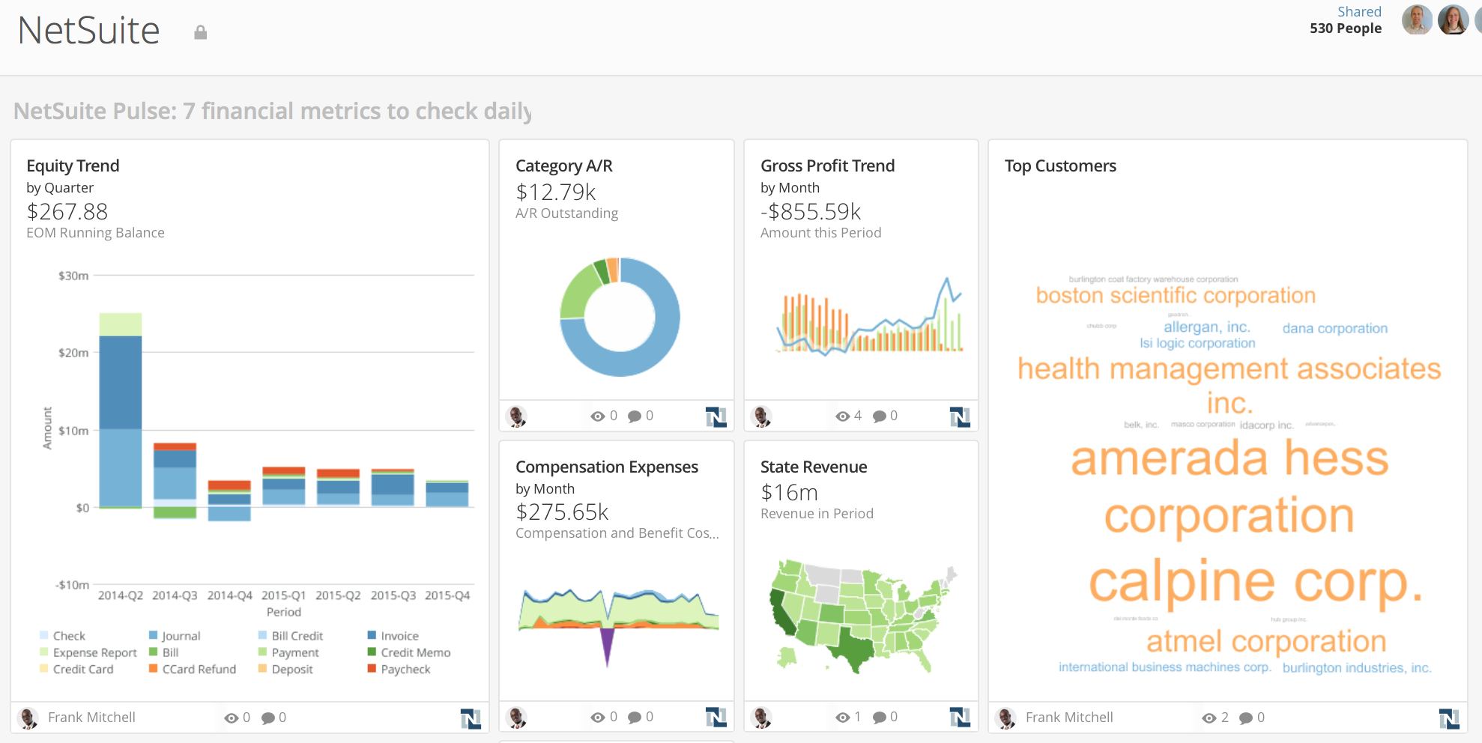The width and height of the screenshot is (1482, 743).
Task: Click the Category A/R donut chart
Action: (x=620, y=317)
